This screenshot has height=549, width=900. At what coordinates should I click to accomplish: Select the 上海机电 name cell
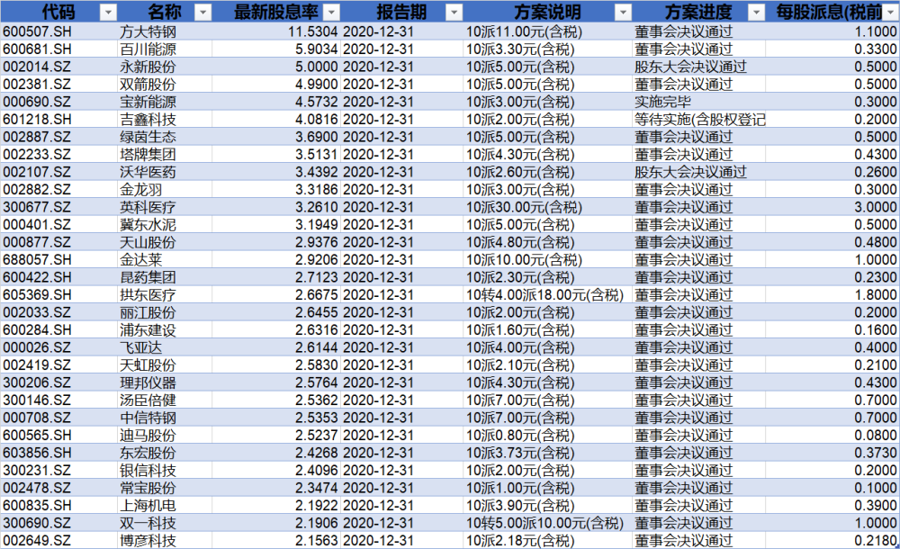[x=165, y=505]
